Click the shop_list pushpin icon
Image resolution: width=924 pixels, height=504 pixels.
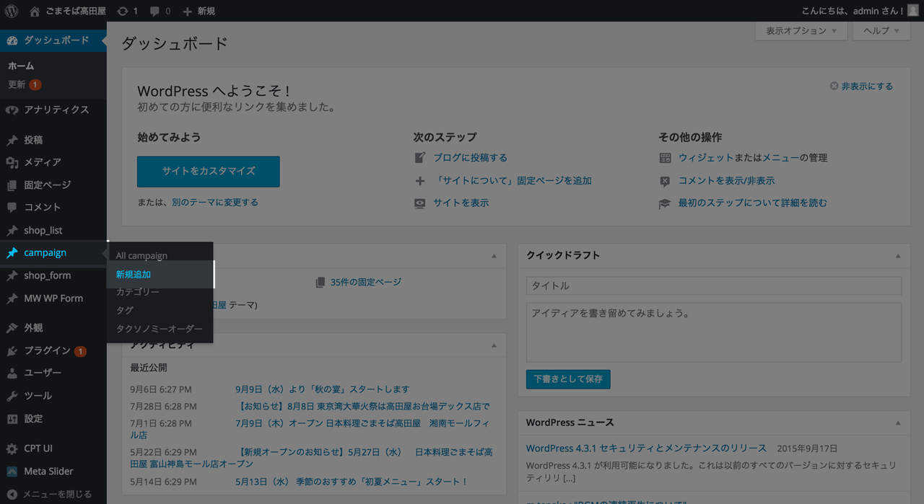pos(12,231)
